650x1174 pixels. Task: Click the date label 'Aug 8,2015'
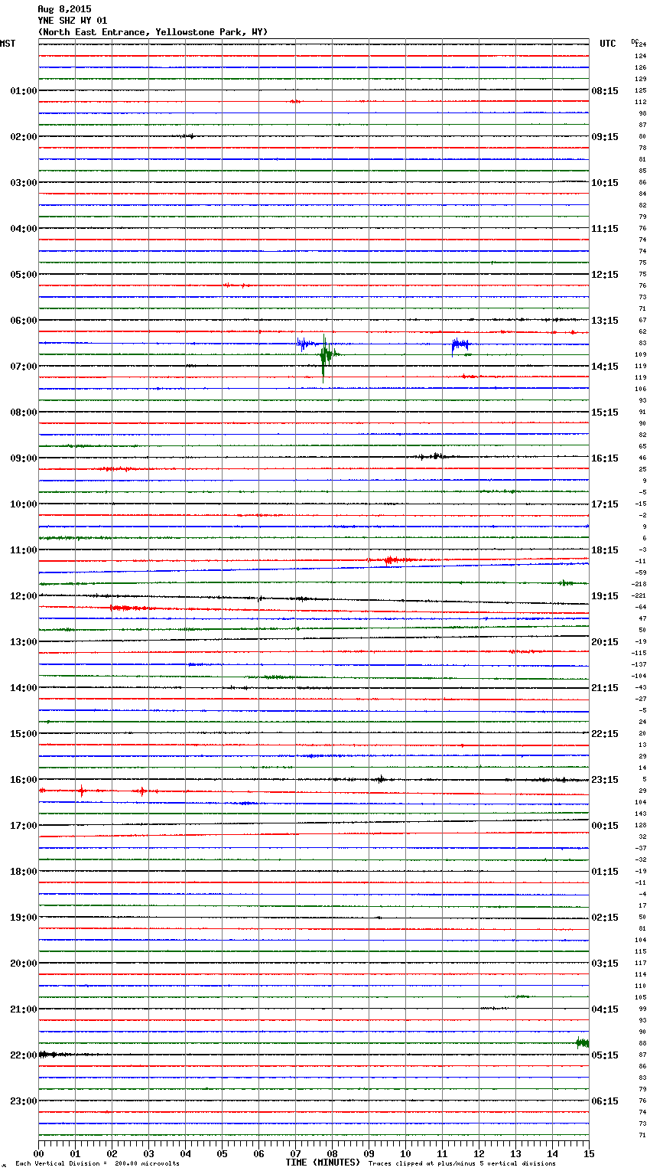click(64, 9)
